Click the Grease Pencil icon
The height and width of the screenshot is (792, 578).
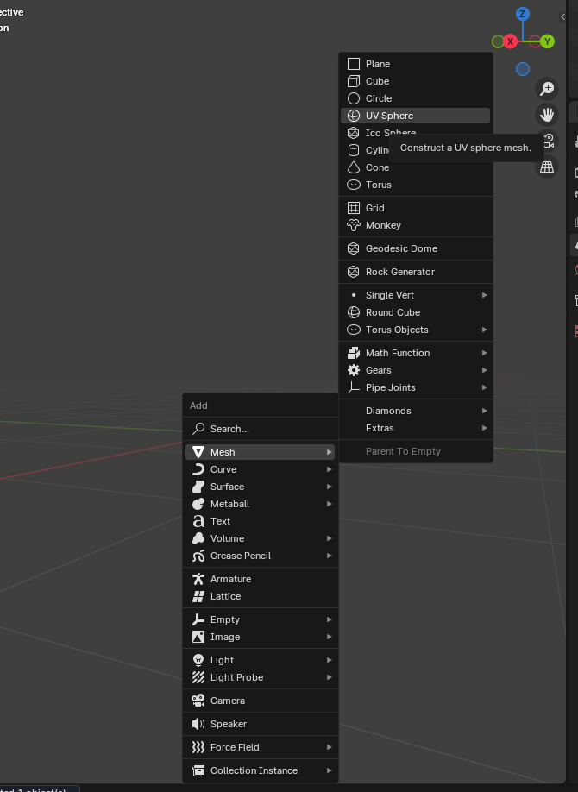click(198, 555)
